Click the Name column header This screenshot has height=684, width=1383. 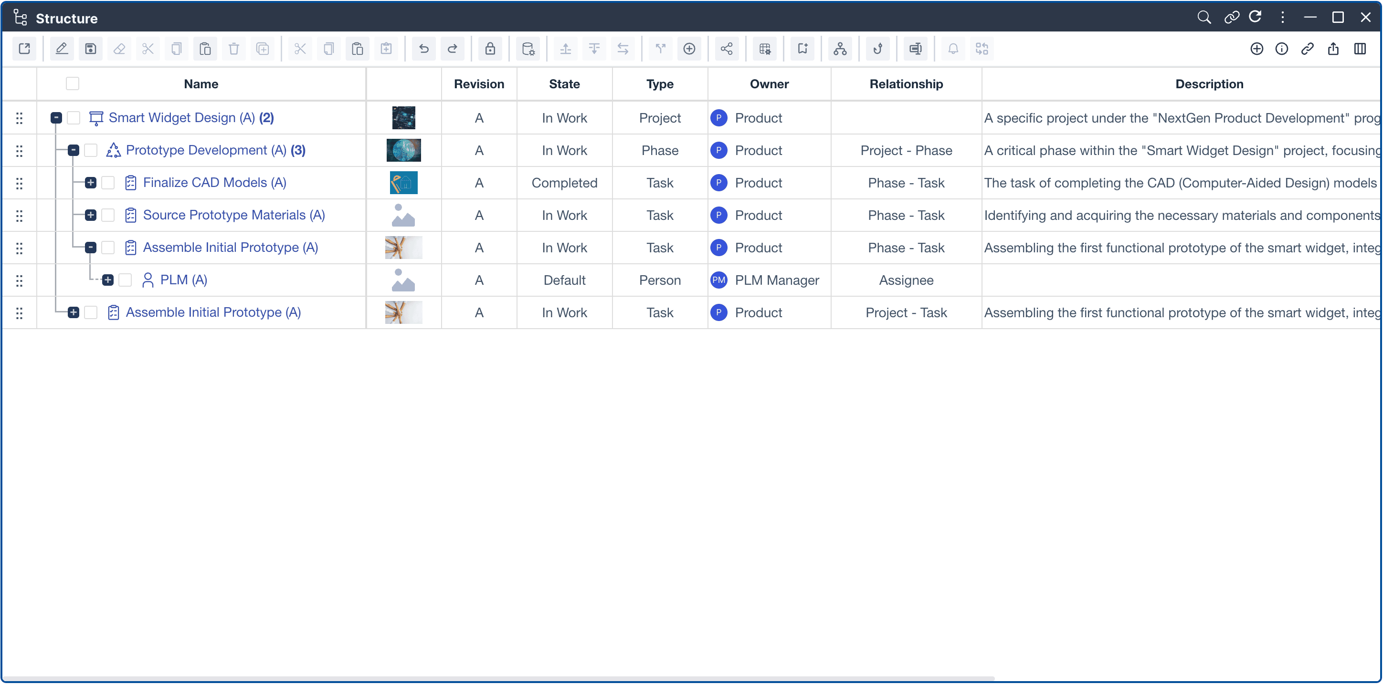[201, 83]
